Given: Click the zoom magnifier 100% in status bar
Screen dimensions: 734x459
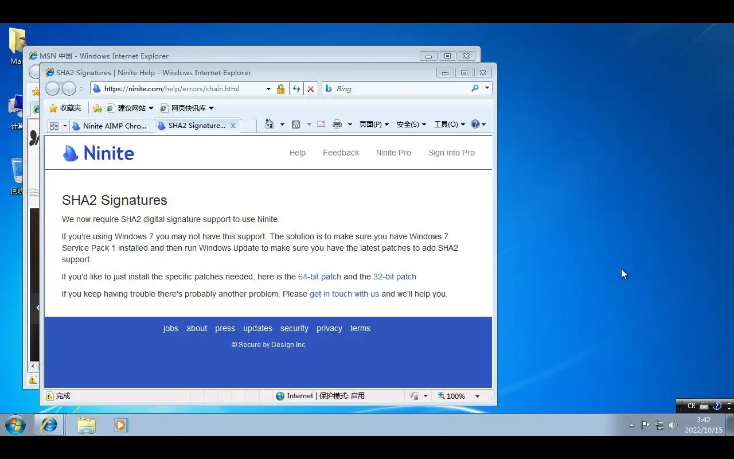Looking at the screenshot, I should click(x=451, y=396).
